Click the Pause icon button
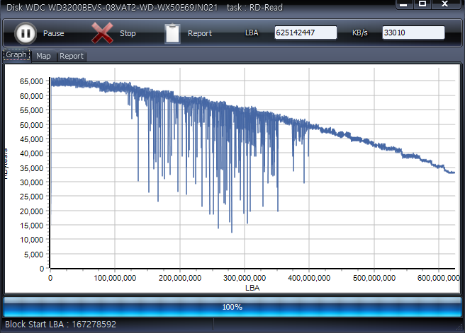This screenshot has height=333, width=465. click(26, 33)
